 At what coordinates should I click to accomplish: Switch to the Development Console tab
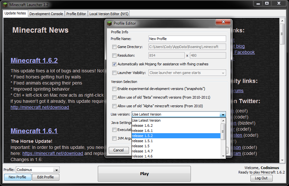pos(46,14)
